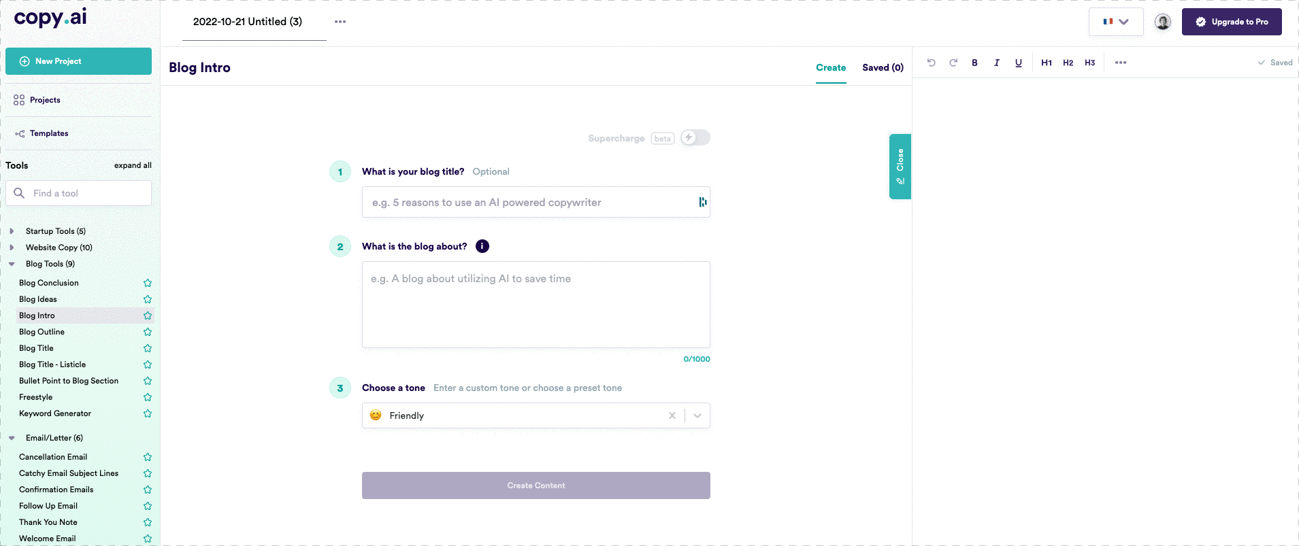1299x546 pixels.
Task: Focus the blog about text area
Action: 536,305
